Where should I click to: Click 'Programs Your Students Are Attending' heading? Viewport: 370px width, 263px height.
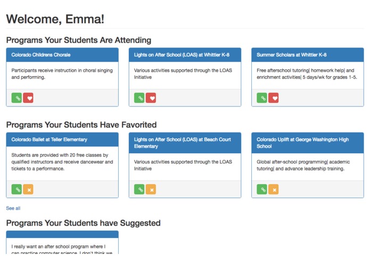tap(79, 40)
